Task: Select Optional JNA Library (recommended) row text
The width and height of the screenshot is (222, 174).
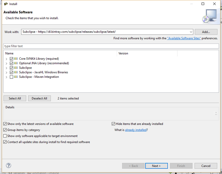Action: coord(44,63)
